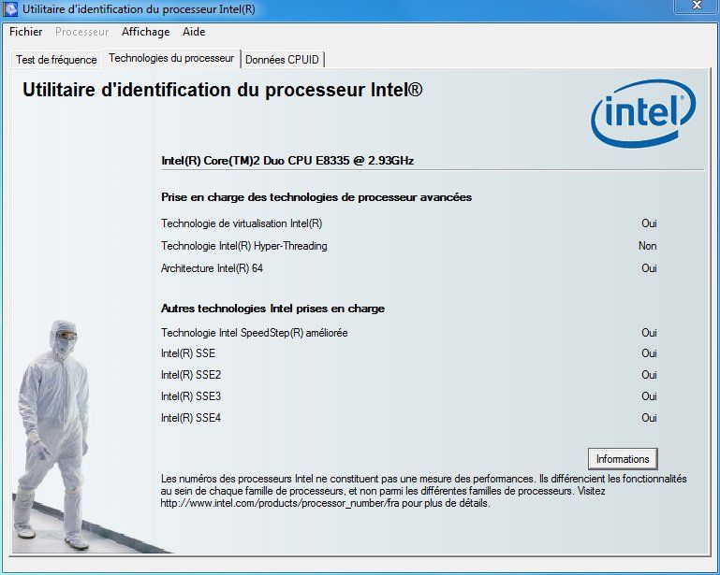Click heading Autres technologies Intel prises en charge
This screenshot has width=720, height=575.
click(272, 309)
